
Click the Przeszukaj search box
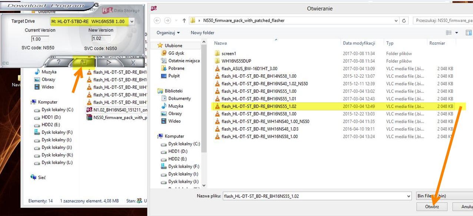[443, 21]
